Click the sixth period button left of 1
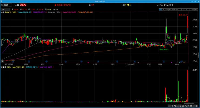 [177, 9]
